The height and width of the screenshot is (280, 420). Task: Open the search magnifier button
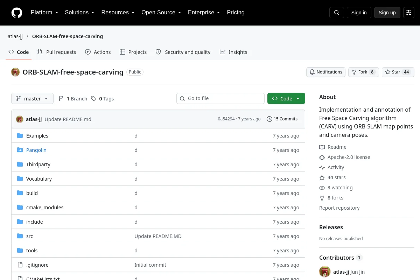point(337,13)
